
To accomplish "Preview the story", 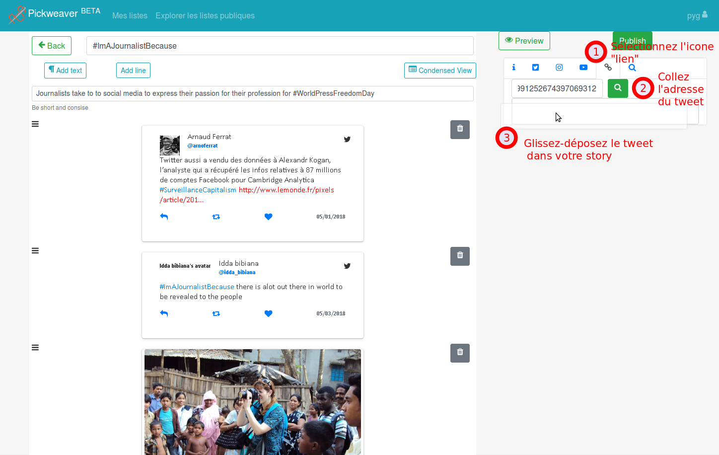I will (524, 41).
